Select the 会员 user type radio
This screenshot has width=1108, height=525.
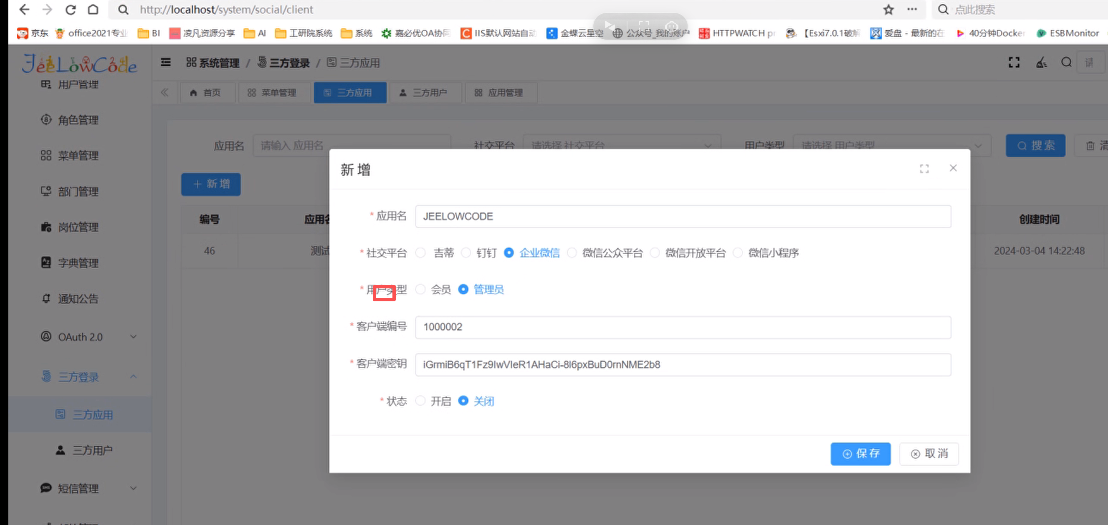421,289
